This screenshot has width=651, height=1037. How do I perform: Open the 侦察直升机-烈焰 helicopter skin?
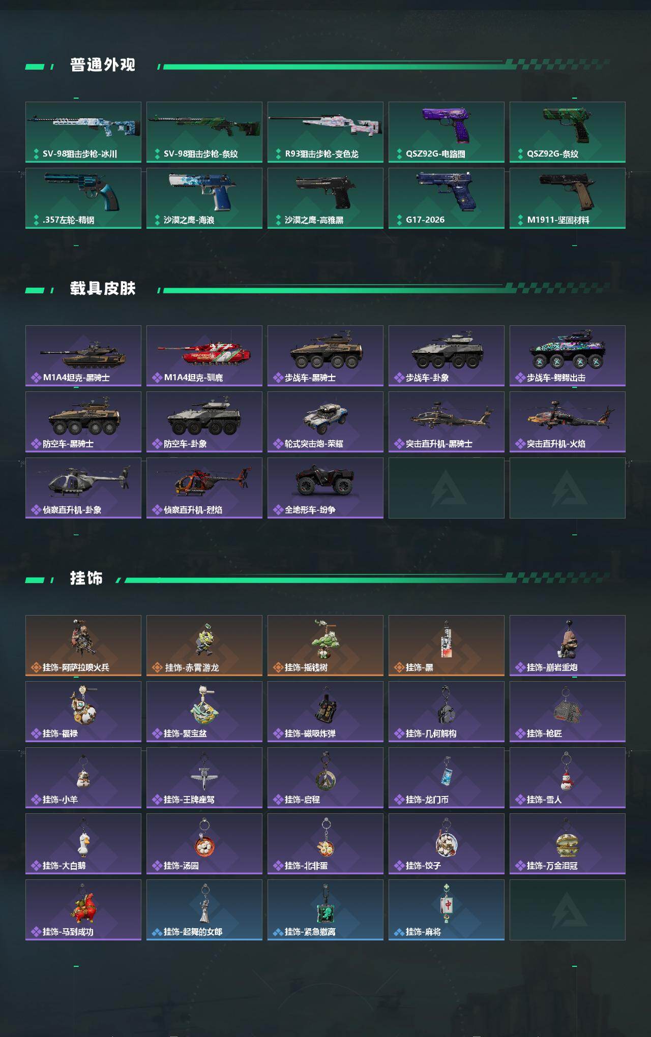coord(204,488)
